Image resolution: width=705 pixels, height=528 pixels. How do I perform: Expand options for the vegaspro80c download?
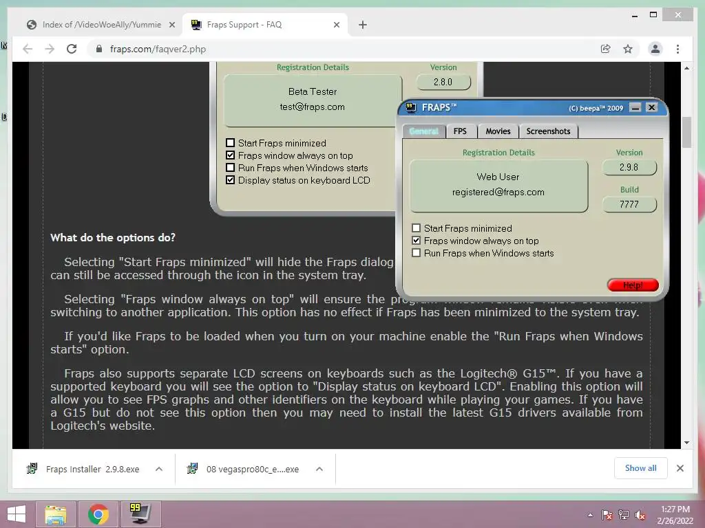click(x=319, y=469)
